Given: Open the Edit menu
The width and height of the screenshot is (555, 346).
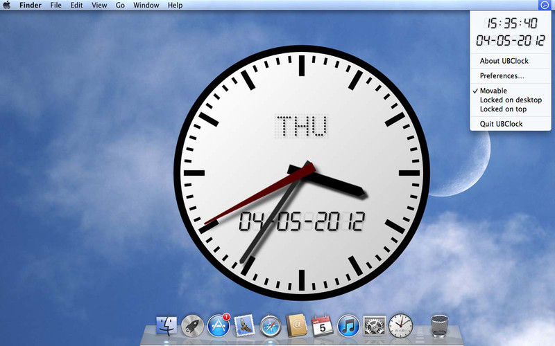Looking at the screenshot, I should [x=76, y=5].
